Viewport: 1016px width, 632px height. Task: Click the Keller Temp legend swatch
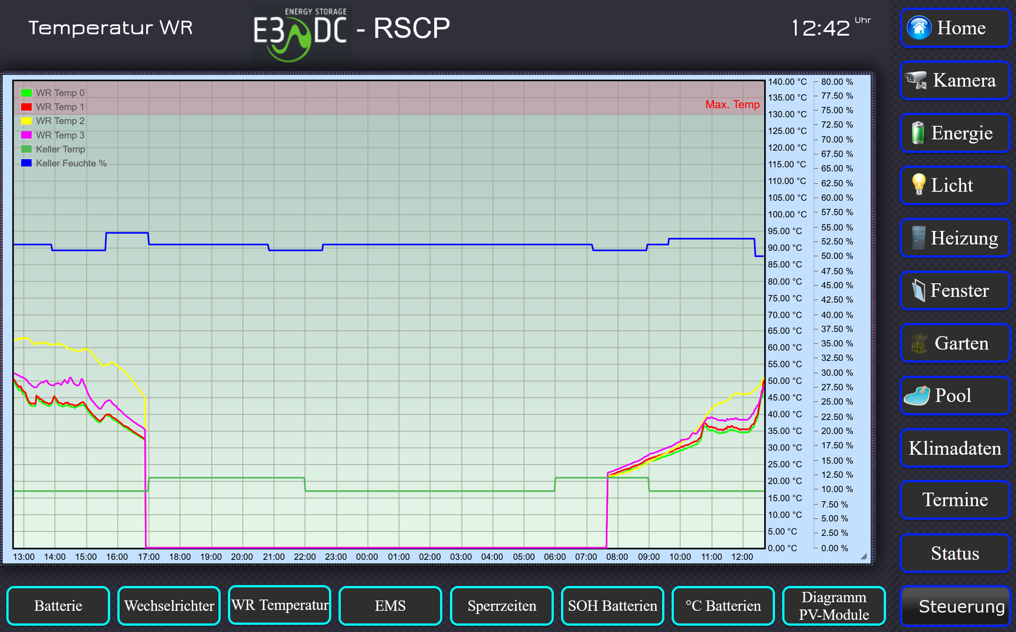coord(26,149)
